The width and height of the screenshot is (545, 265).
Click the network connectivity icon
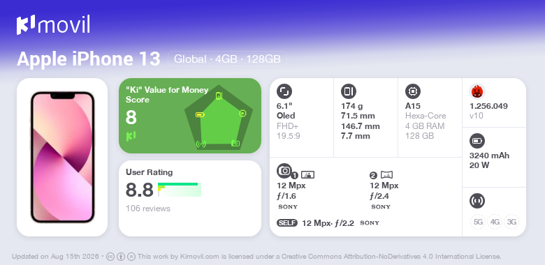coord(477,201)
